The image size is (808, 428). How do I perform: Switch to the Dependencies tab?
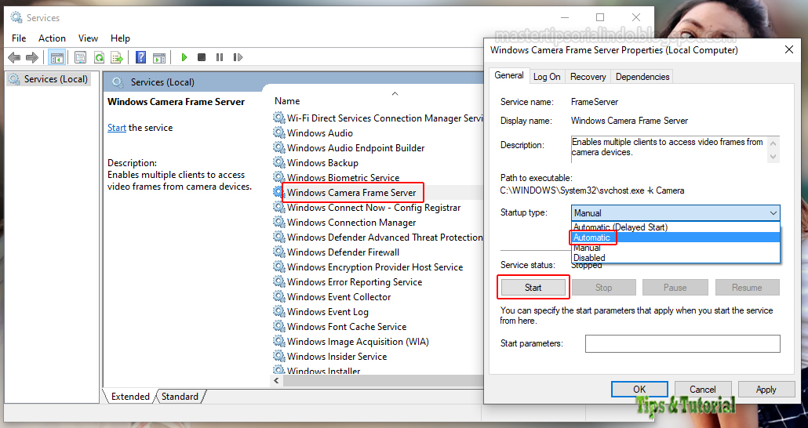(x=642, y=77)
